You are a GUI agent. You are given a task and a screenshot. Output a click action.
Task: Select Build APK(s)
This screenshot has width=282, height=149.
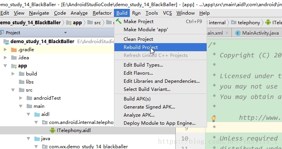[x=160, y=99]
